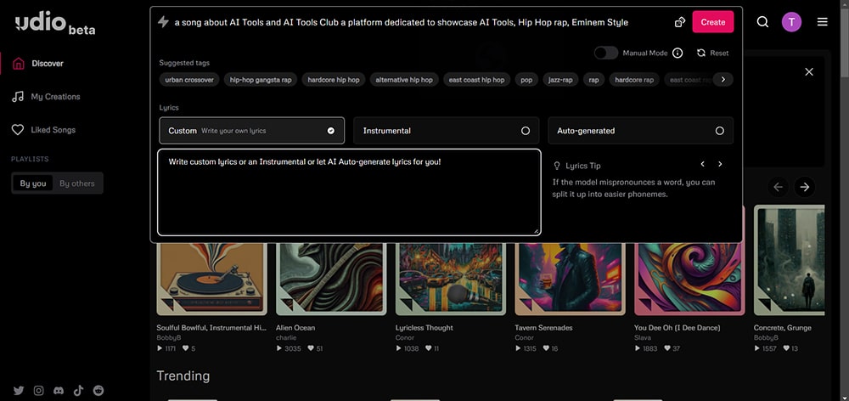
Task: Open Concrete, Grunge cover art
Action: (789, 260)
